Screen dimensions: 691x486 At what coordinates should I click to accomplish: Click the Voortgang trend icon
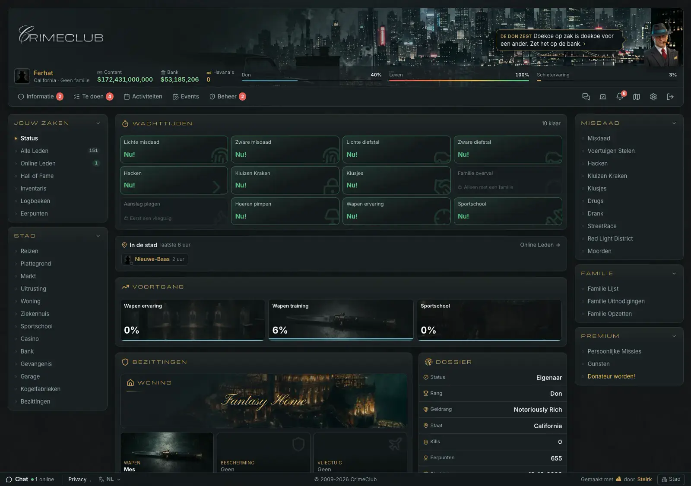125,287
